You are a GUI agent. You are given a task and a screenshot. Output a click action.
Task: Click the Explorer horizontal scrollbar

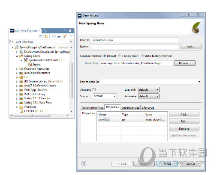click(32, 116)
